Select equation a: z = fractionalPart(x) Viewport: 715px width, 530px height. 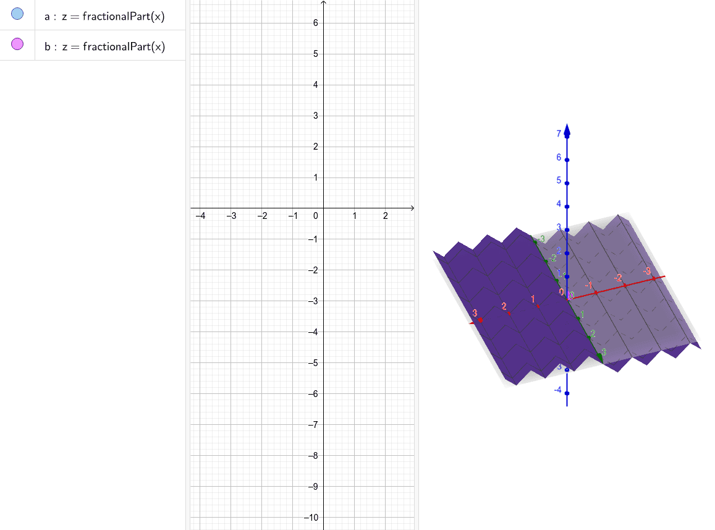pos(104,17)
